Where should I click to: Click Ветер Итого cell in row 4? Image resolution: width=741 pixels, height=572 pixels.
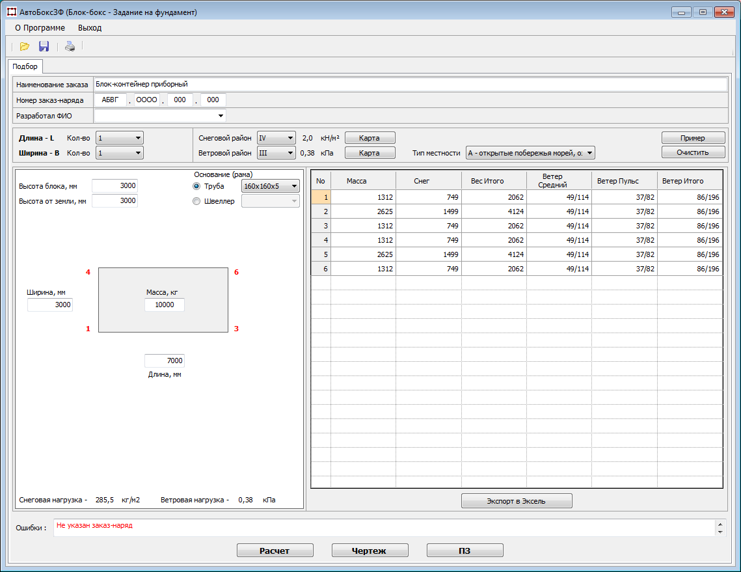(690, 240)
